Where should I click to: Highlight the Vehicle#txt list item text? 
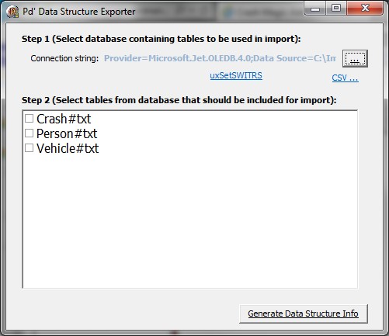click(68, 148)
